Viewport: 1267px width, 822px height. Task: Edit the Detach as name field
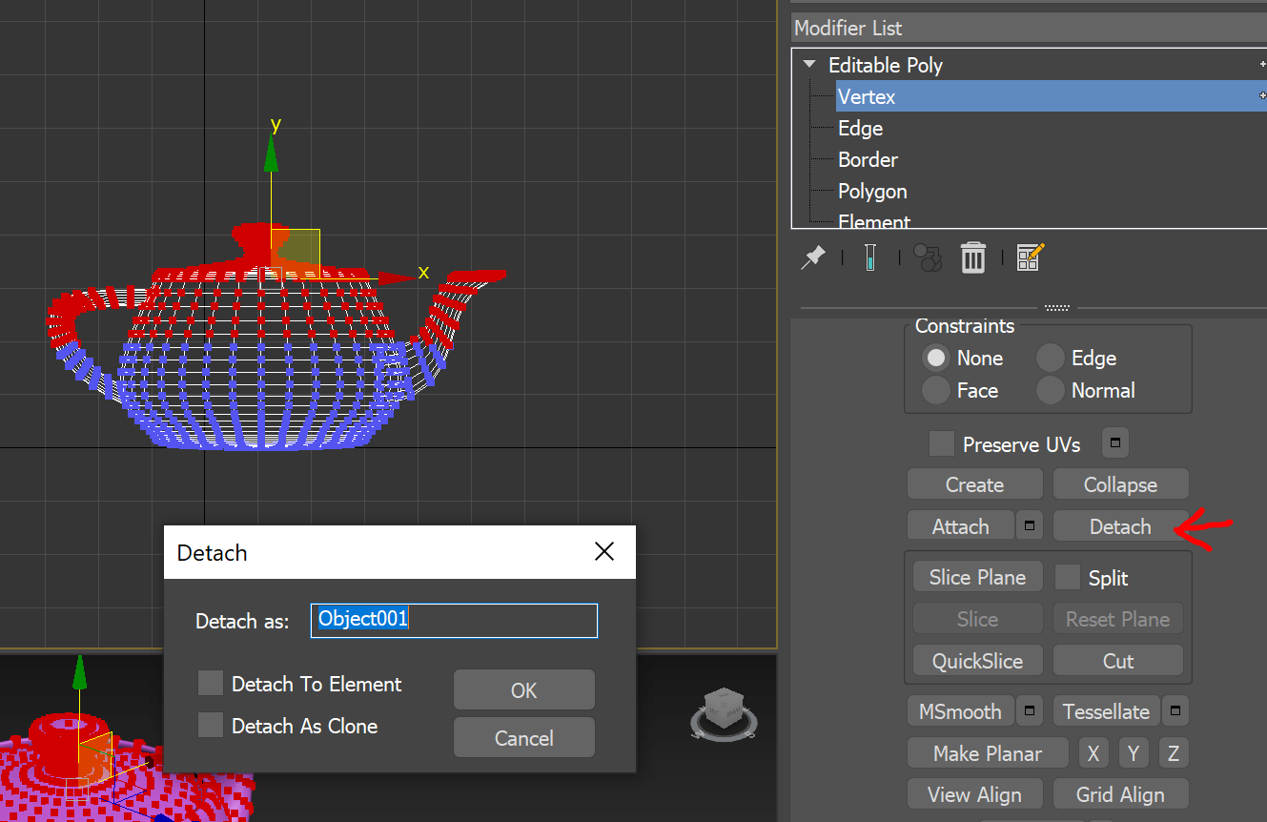coord(454,620)
